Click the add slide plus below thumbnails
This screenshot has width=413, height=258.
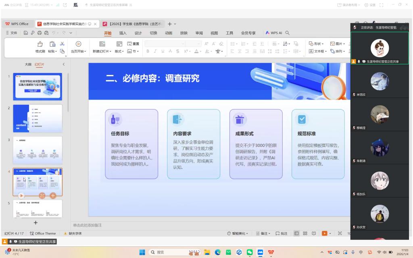point(35,223)
